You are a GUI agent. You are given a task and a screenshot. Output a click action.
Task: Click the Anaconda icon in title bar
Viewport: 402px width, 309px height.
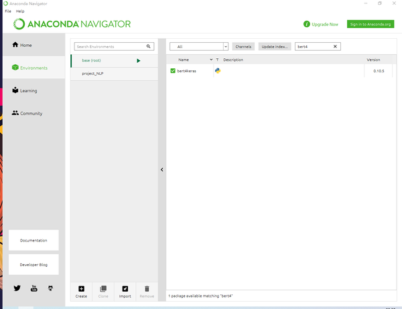pos(5,3)
